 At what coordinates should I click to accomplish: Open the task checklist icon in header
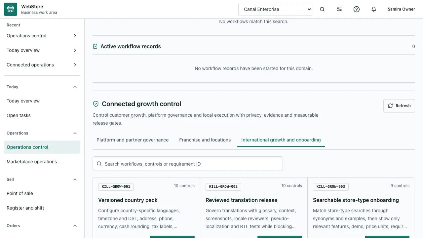pos(339,9)
